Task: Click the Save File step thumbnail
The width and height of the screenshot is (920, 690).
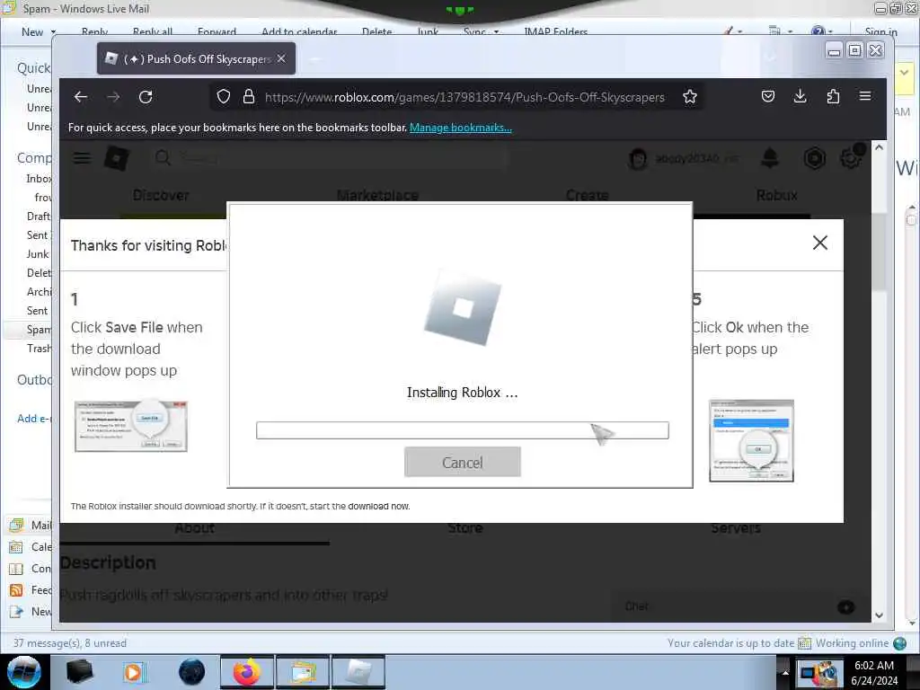Action: coord(131,426)
